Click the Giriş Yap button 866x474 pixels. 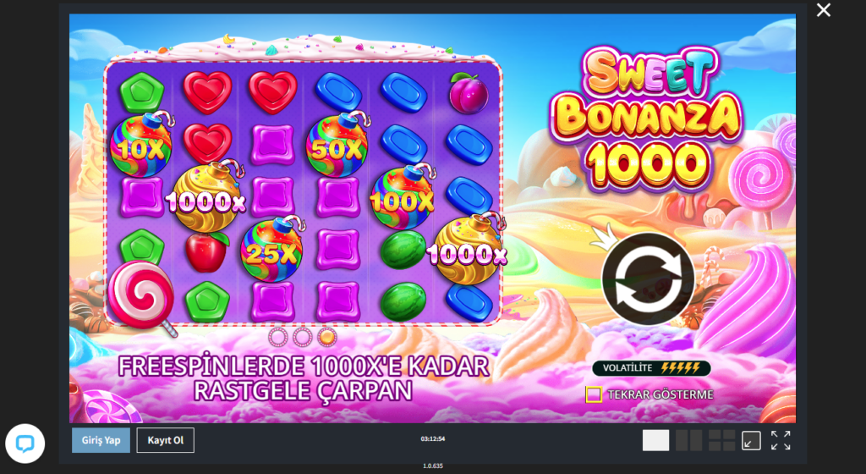tap(101, 440)
